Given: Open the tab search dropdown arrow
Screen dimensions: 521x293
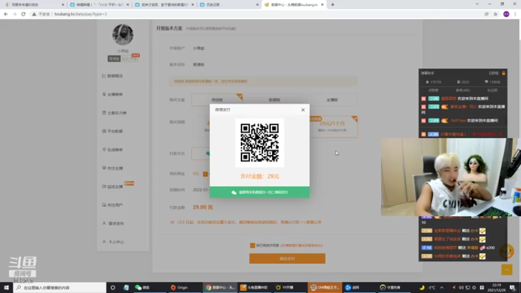Looking at the screenshot, I should [x=477, y=5].
